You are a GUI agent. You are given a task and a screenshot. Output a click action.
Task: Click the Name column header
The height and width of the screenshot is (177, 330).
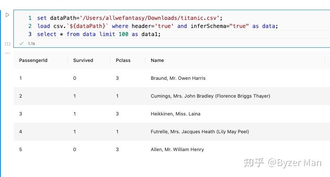pos(157,60)
